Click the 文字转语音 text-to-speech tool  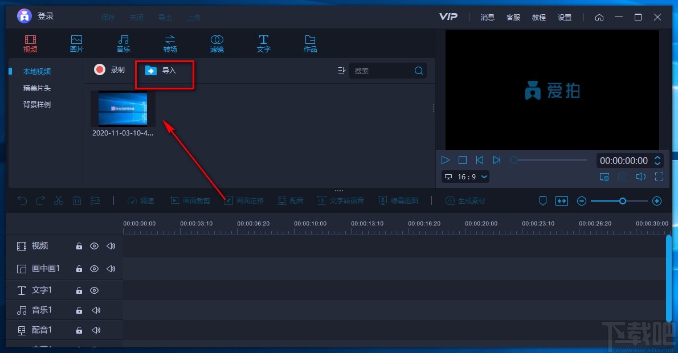[x=341, y=201]
